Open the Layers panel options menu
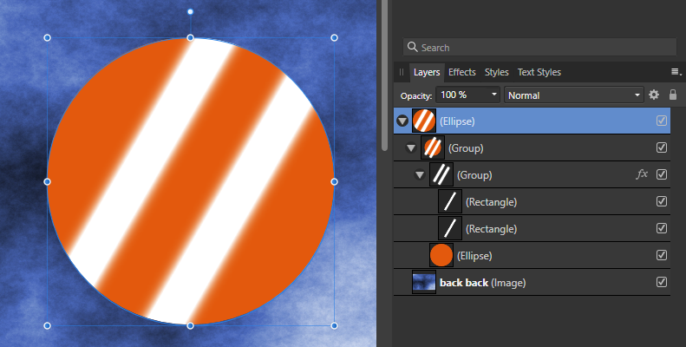 click(676, 72)
